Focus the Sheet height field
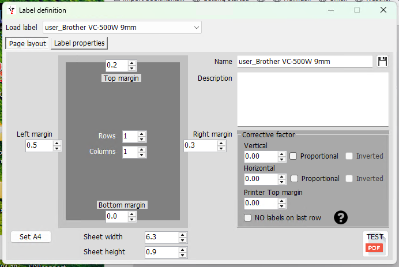Screen dimensions: 399x267 162,252
